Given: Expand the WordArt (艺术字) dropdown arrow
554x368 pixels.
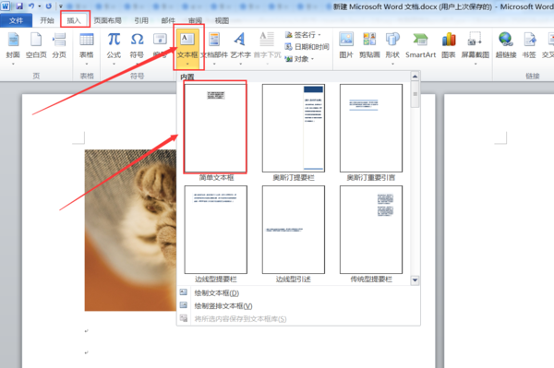Looking at the screenshot, I should (x=241, y=64).
